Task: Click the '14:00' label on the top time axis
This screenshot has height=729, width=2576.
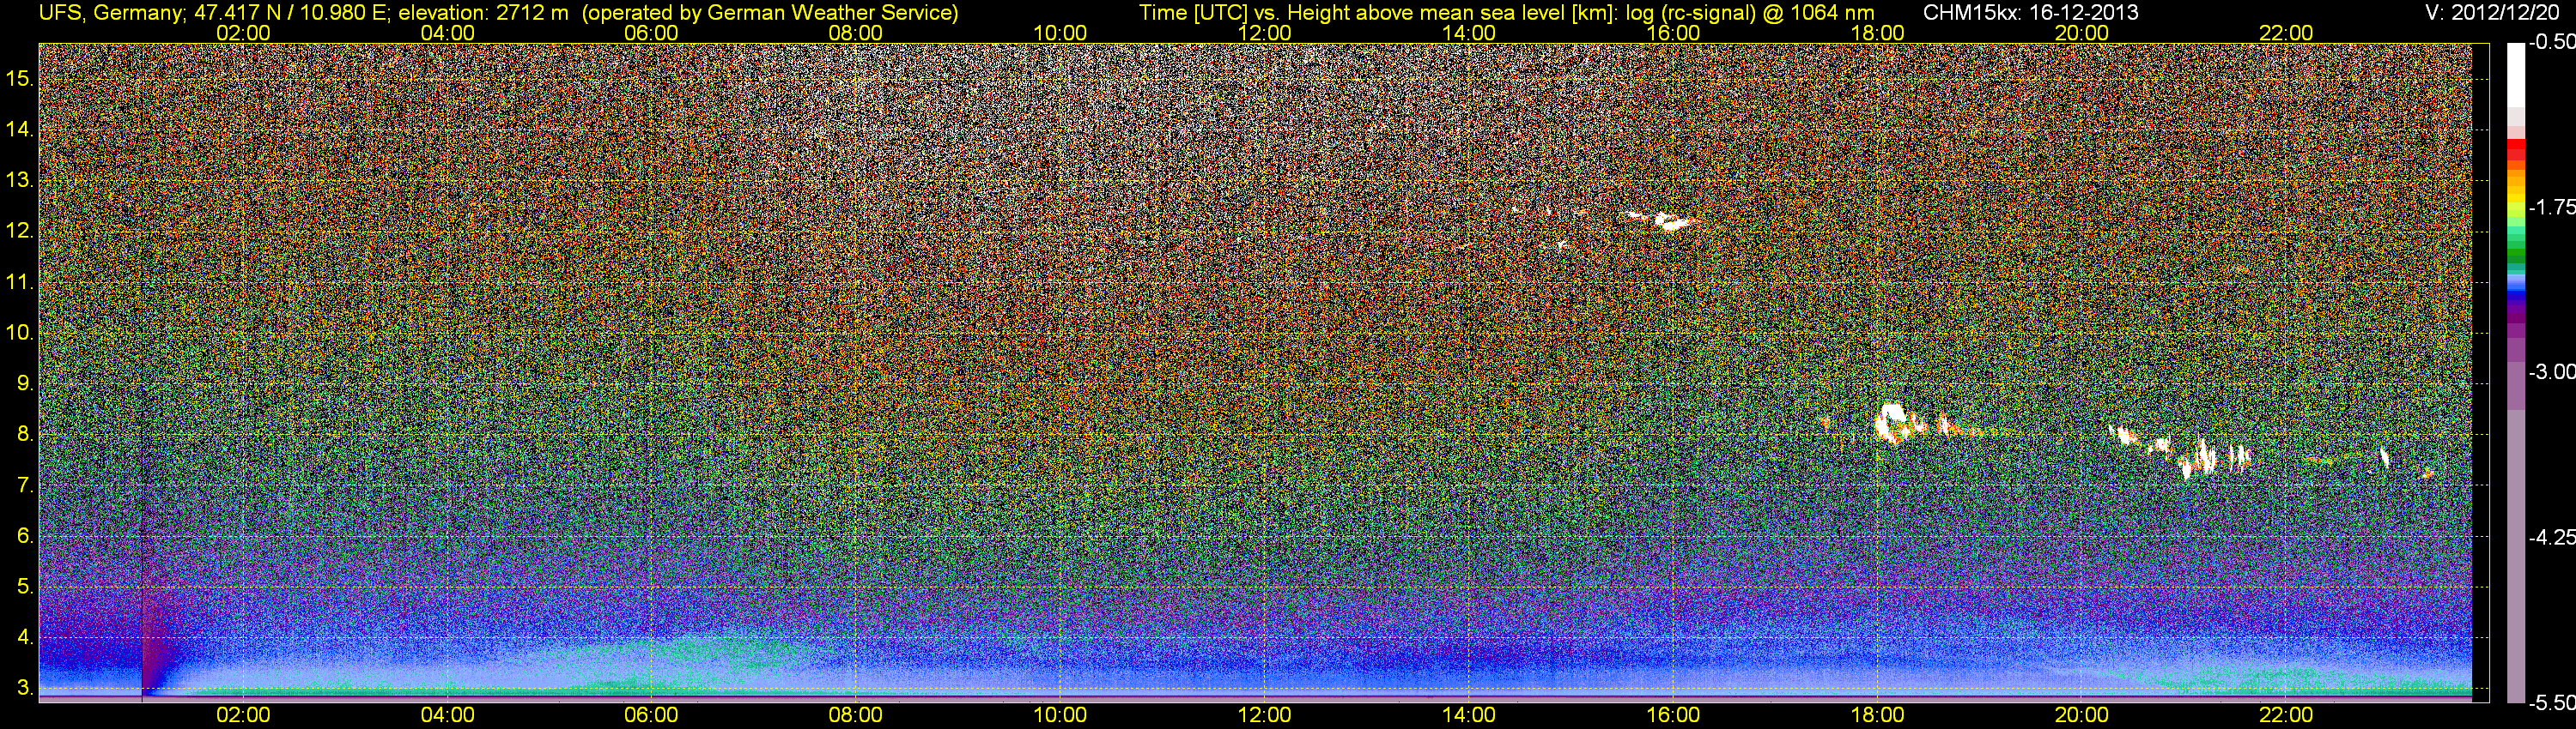Action: click(x=1469, y=33)
